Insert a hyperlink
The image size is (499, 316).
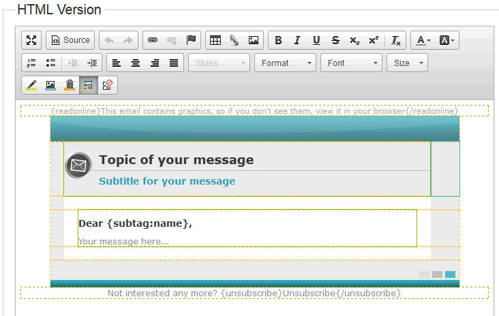(x=153, y=40)
